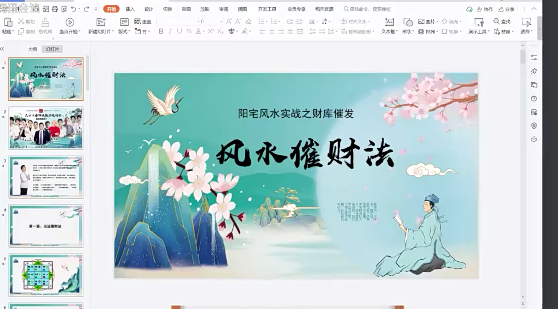This screenshot has height=309, width=558.
Task: Toggle Underline text formatting
Action: [x=179, y=31]
